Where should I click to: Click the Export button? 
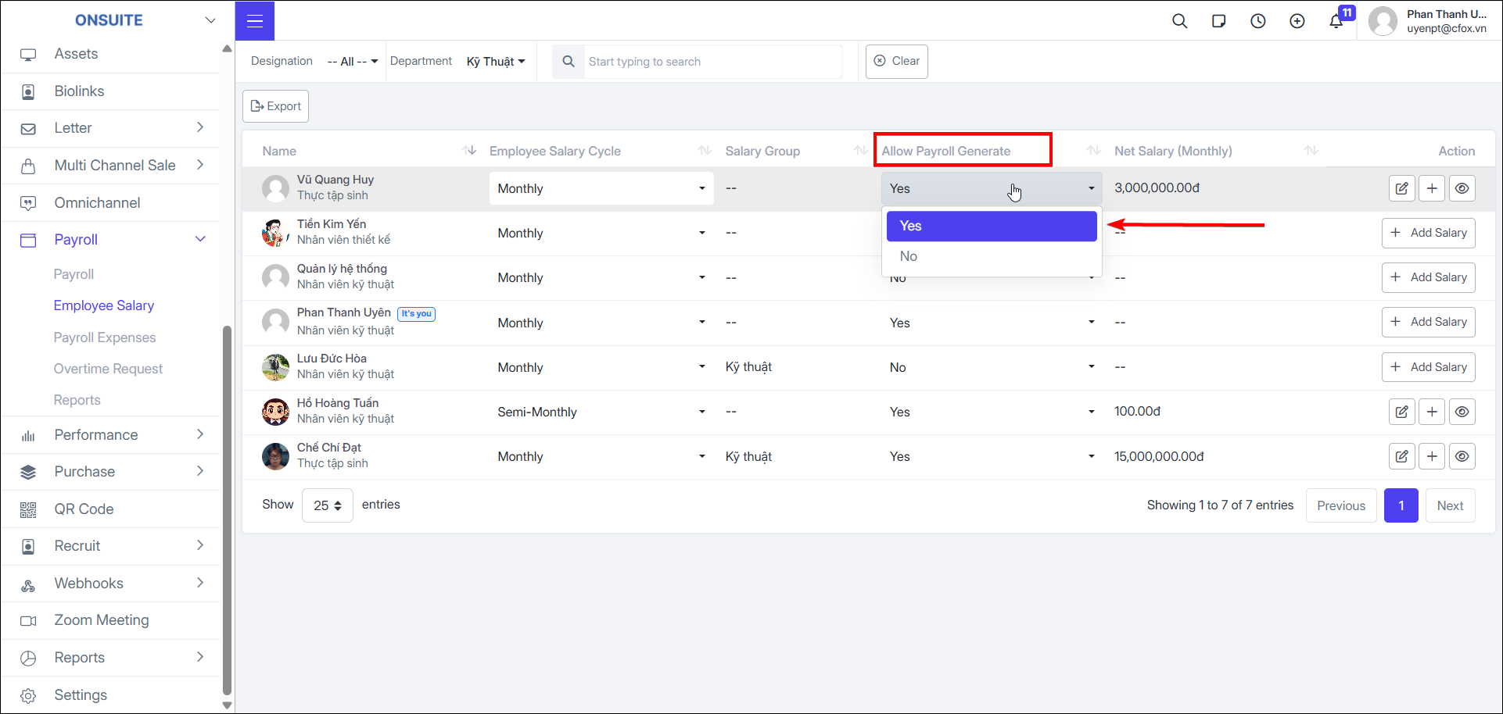point(275,106)
